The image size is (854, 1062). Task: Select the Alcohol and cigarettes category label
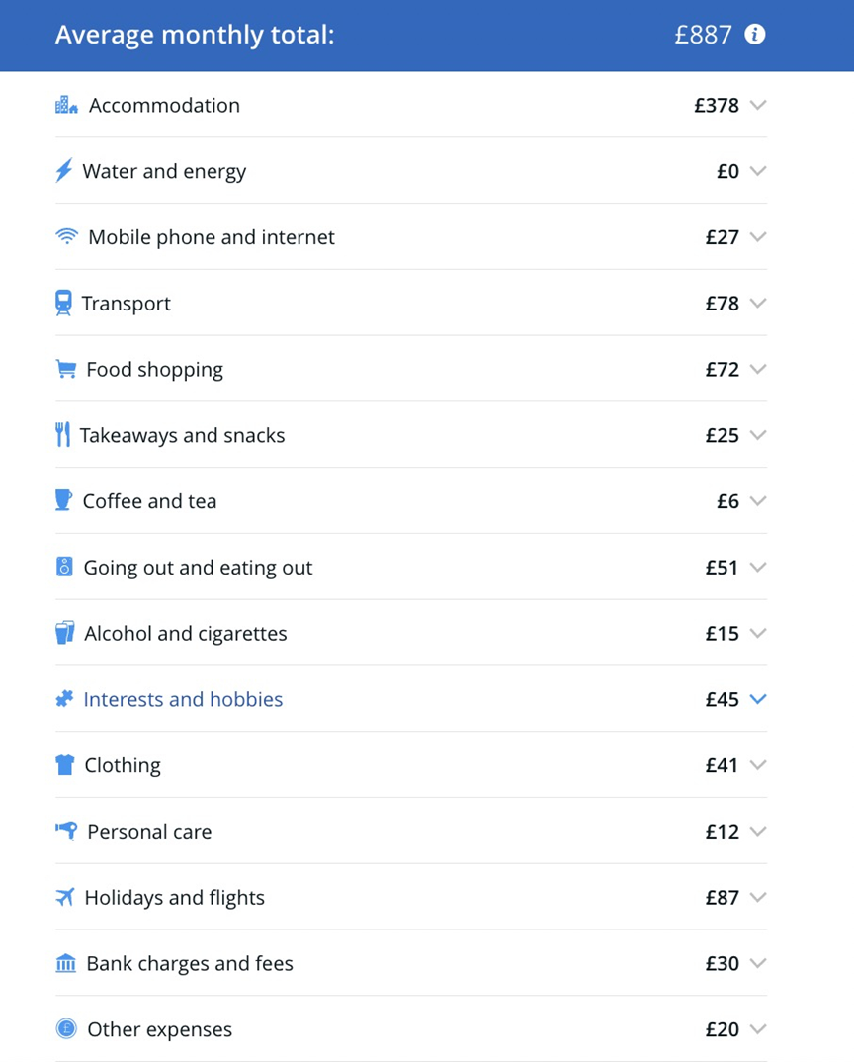[186, 633]
